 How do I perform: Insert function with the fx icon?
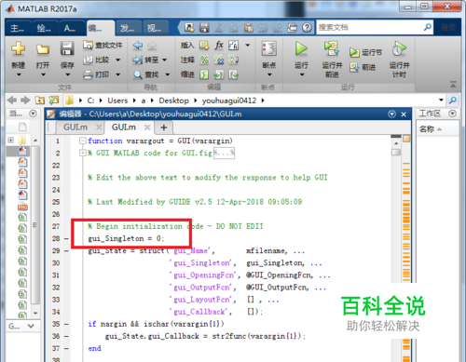[219, 46]
